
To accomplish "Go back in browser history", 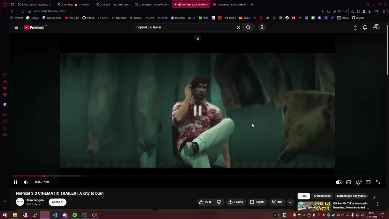I will tap(12, 11).
